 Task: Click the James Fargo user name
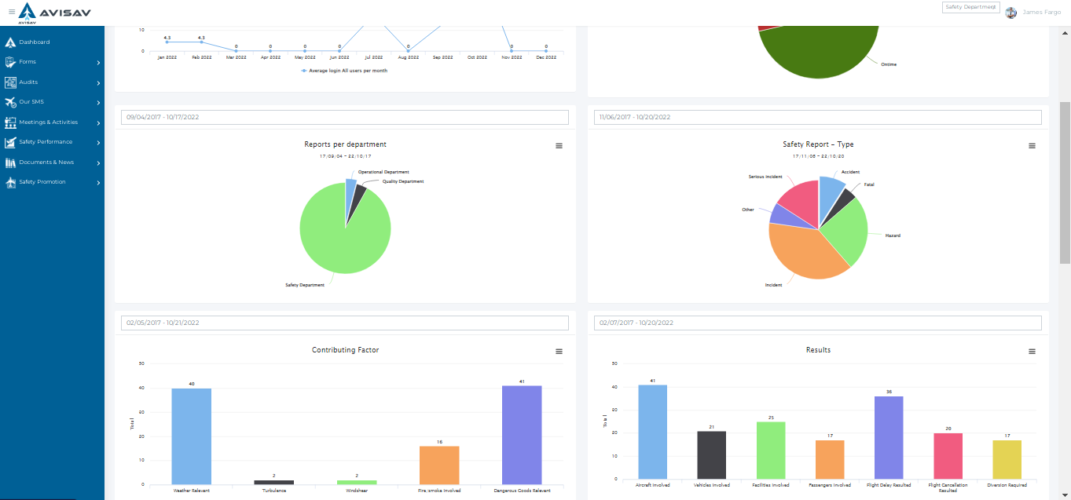tap(1041, 13)
